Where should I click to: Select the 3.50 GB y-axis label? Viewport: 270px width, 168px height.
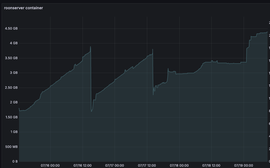coord(11,58)
